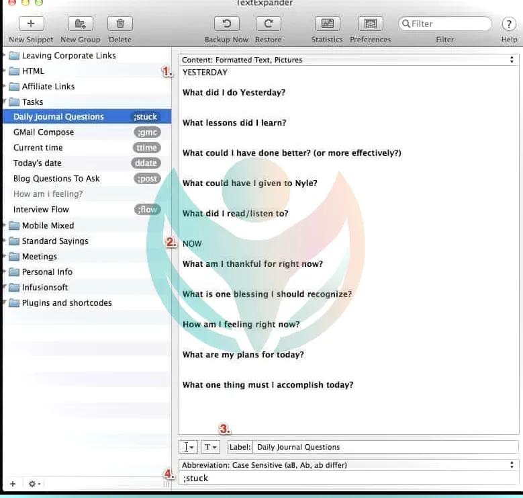The height and width of the screenshot is (498, 523).
Task: Expand the HTML group folder
Action: 5,71
